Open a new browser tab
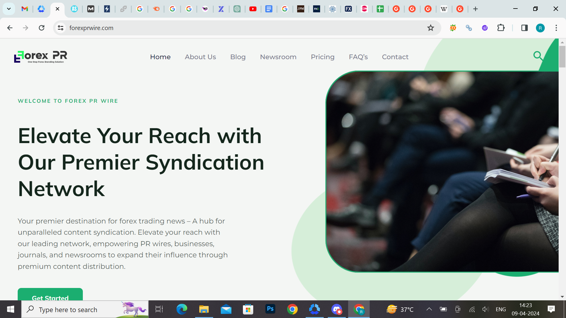The image size is (566, 318). coord(475,9)
